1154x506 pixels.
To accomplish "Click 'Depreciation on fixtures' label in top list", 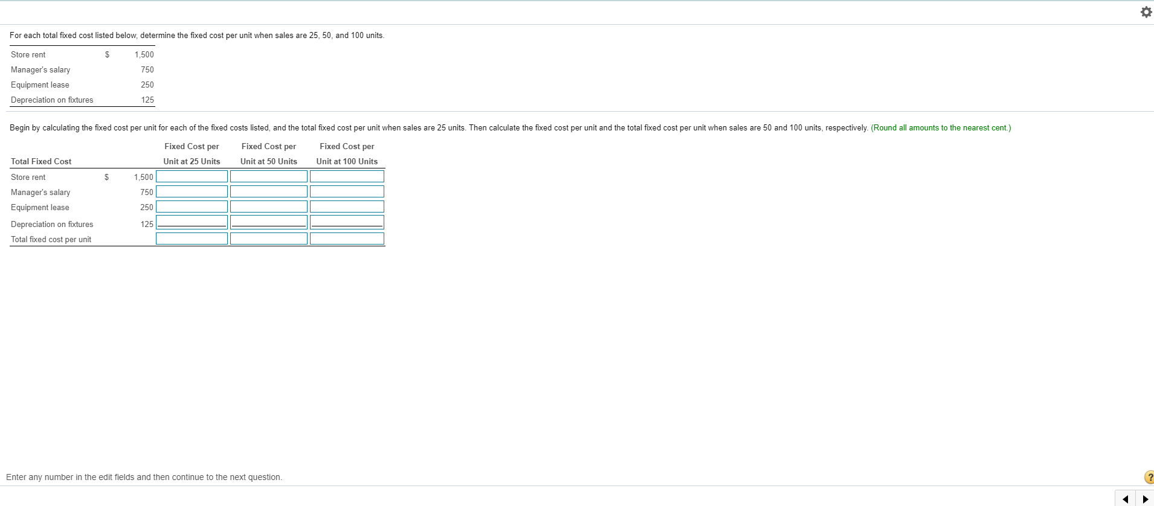I will pos(52,100).
